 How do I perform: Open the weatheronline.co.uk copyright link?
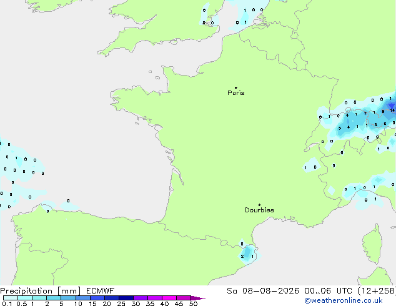344,300
